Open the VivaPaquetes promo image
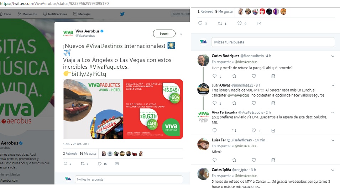 (123, 109)
